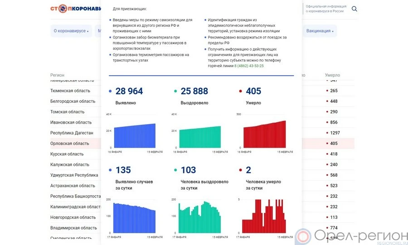Click the 'Регион' column header
Screen dimensions: 408x245
pyautogui.click(x=58, y=75)
